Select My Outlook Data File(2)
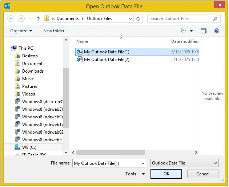This screenshot has width=229, height=187. coord(137,60)
